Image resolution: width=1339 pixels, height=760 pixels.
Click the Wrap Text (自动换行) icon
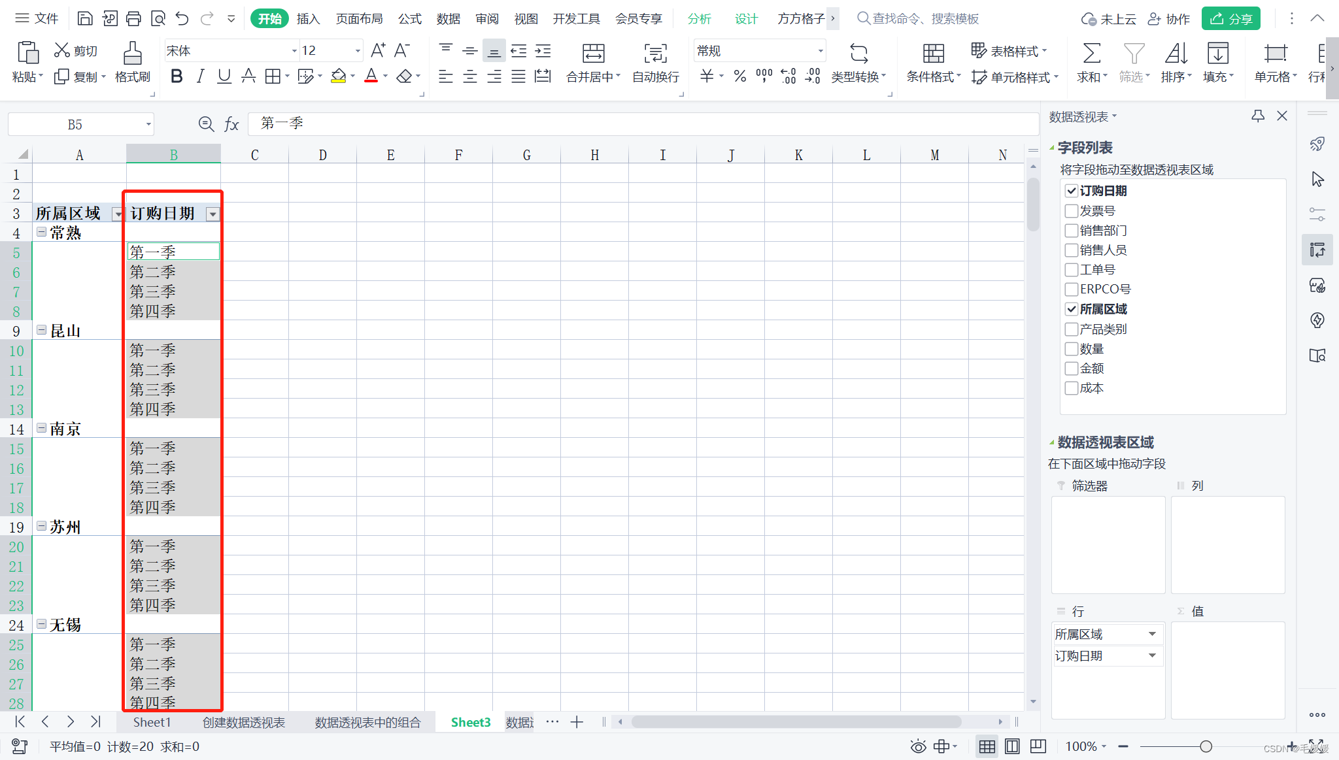656,53
